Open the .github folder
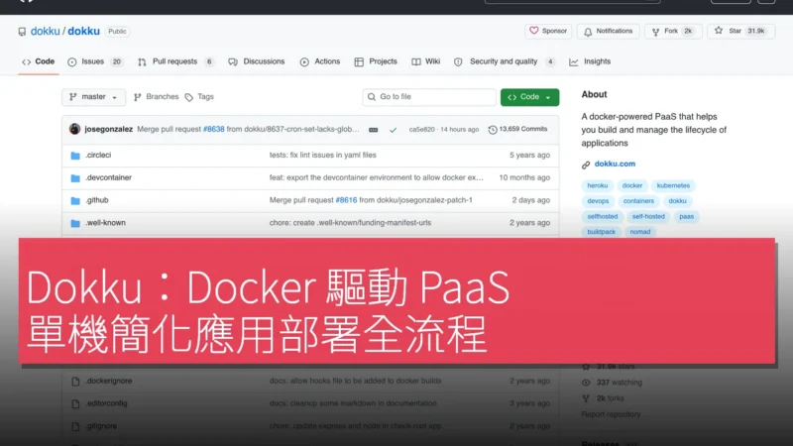 [x=96, y=200]
